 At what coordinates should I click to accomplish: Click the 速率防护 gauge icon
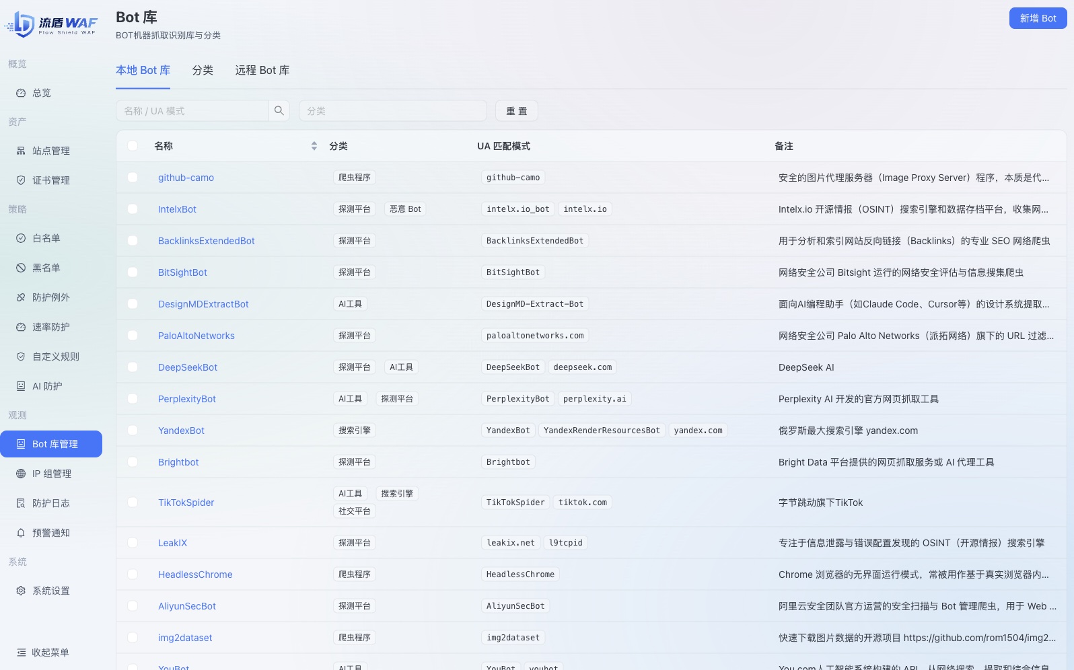21,327
